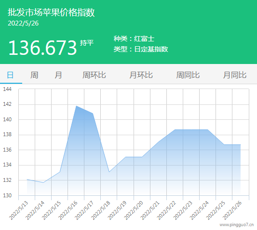Select the 2022/5/18 x-axis date label
This screenshot has height=230, width=257.
pyautogui.click(x=101, y=211)
